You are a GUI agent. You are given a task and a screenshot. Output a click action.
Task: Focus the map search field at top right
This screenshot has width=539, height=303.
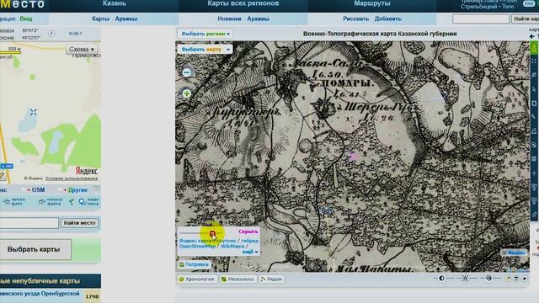pos(481,19)
